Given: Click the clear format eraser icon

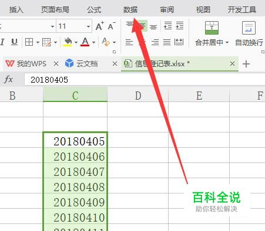Looking at the screenshot, I should click(106, 42).
